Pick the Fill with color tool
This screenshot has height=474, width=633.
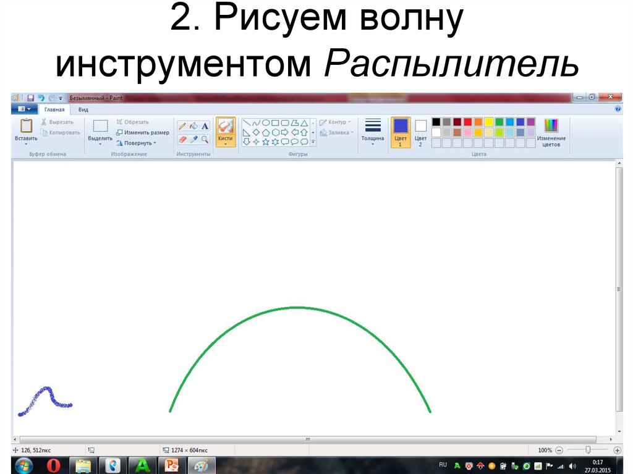pos(193,126)
